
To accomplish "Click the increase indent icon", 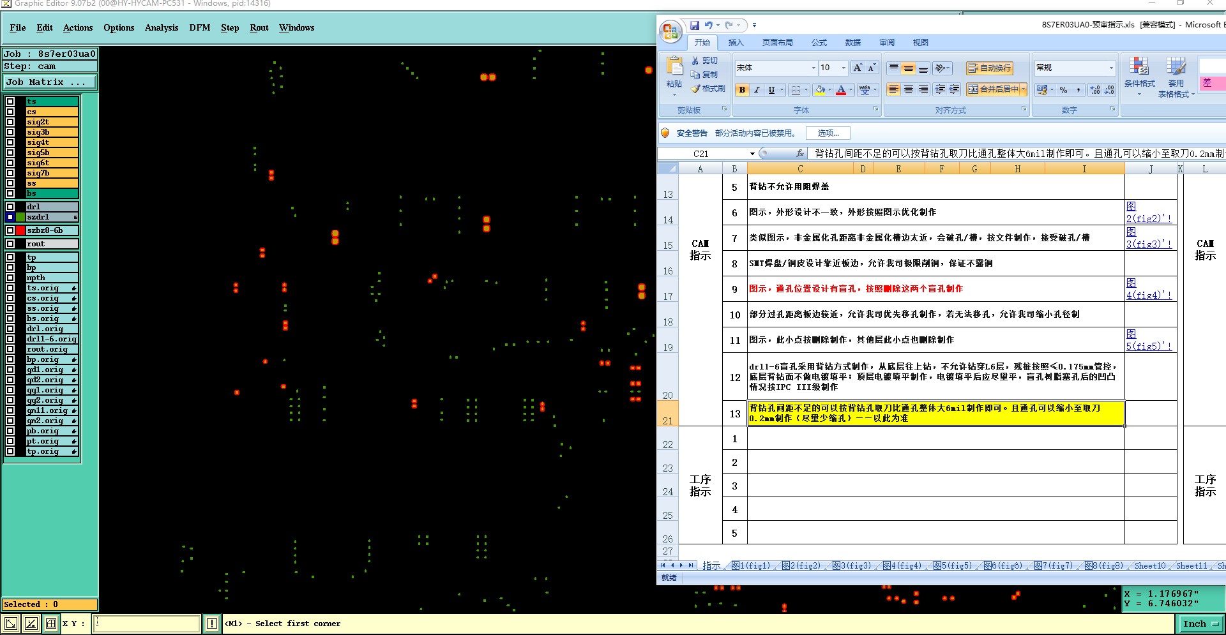I will [954, 89].
